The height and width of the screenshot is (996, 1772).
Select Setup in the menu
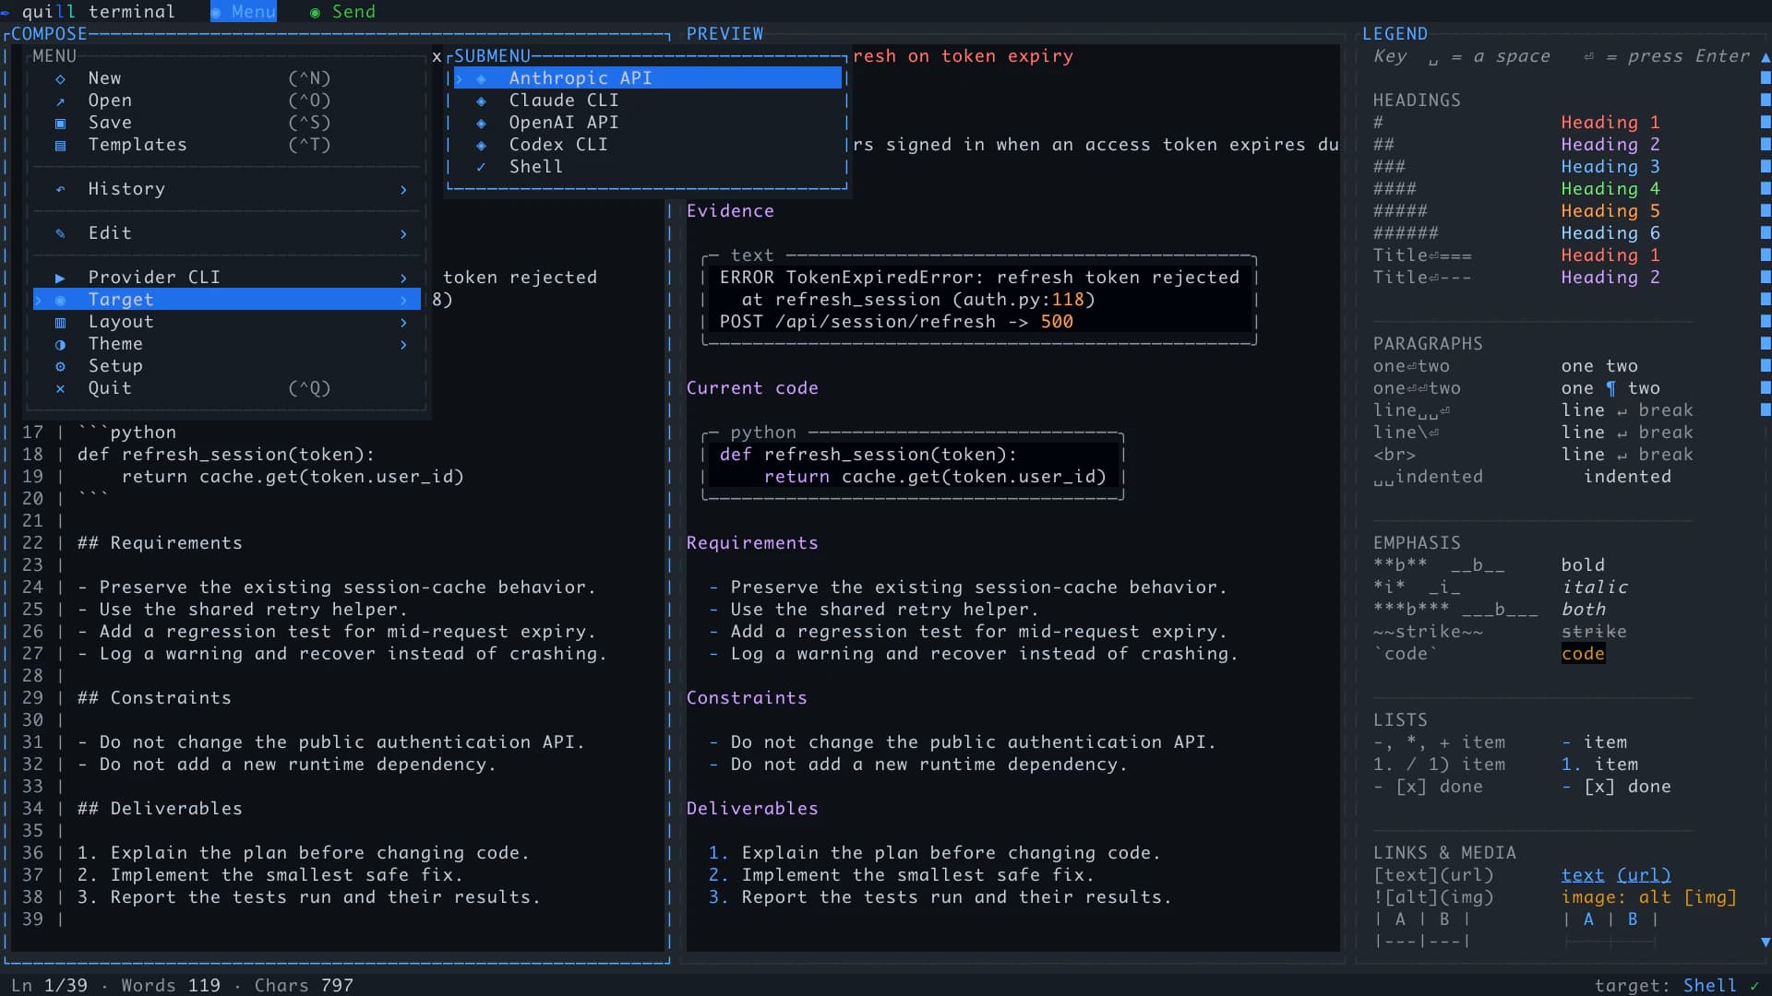point(227,366)
